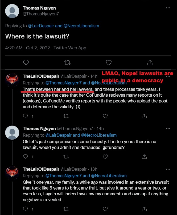Open more options for the main tweet
The image size is (177, 215).
point(168,8)
